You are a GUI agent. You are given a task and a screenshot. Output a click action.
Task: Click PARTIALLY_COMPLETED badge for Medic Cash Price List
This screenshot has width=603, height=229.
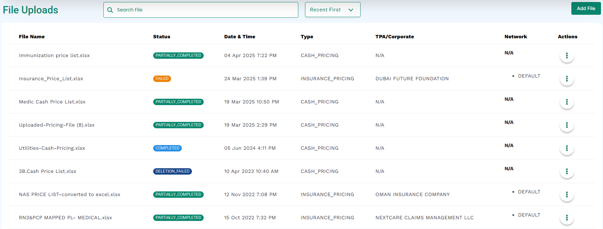tap(178, 102)
